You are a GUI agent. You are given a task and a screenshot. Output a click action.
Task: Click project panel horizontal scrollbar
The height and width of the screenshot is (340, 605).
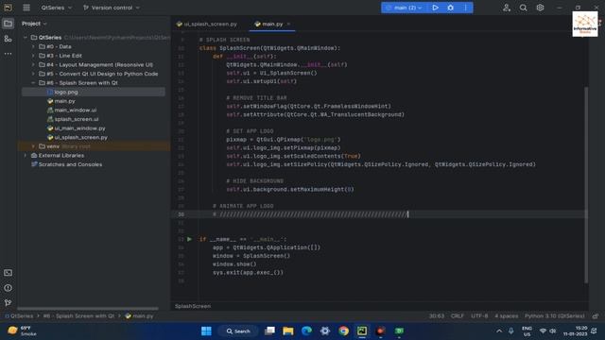point(88,309)
